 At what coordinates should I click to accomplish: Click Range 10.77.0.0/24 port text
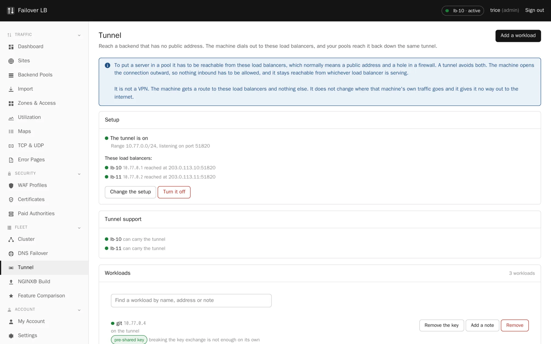point(160,146)
